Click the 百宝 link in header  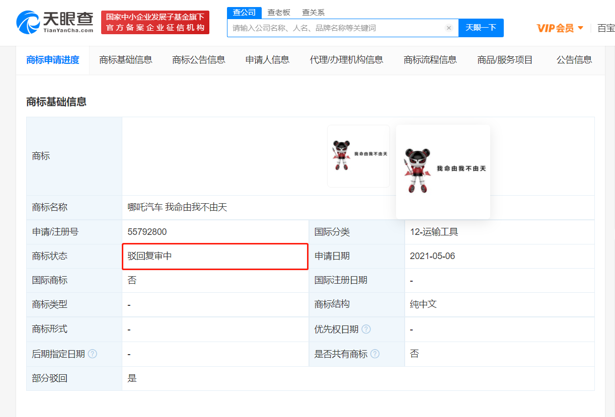point(606,28)
